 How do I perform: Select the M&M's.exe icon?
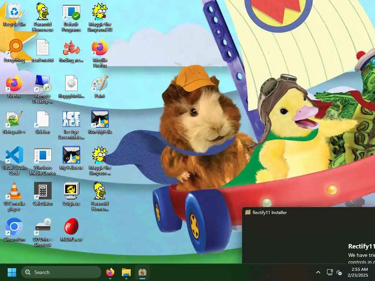[71, 230]
